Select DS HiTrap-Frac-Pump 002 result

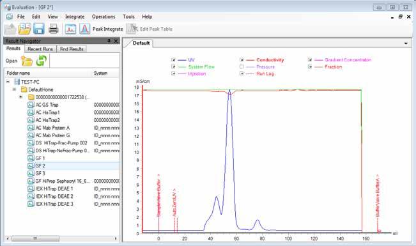(x=61, y=143)
